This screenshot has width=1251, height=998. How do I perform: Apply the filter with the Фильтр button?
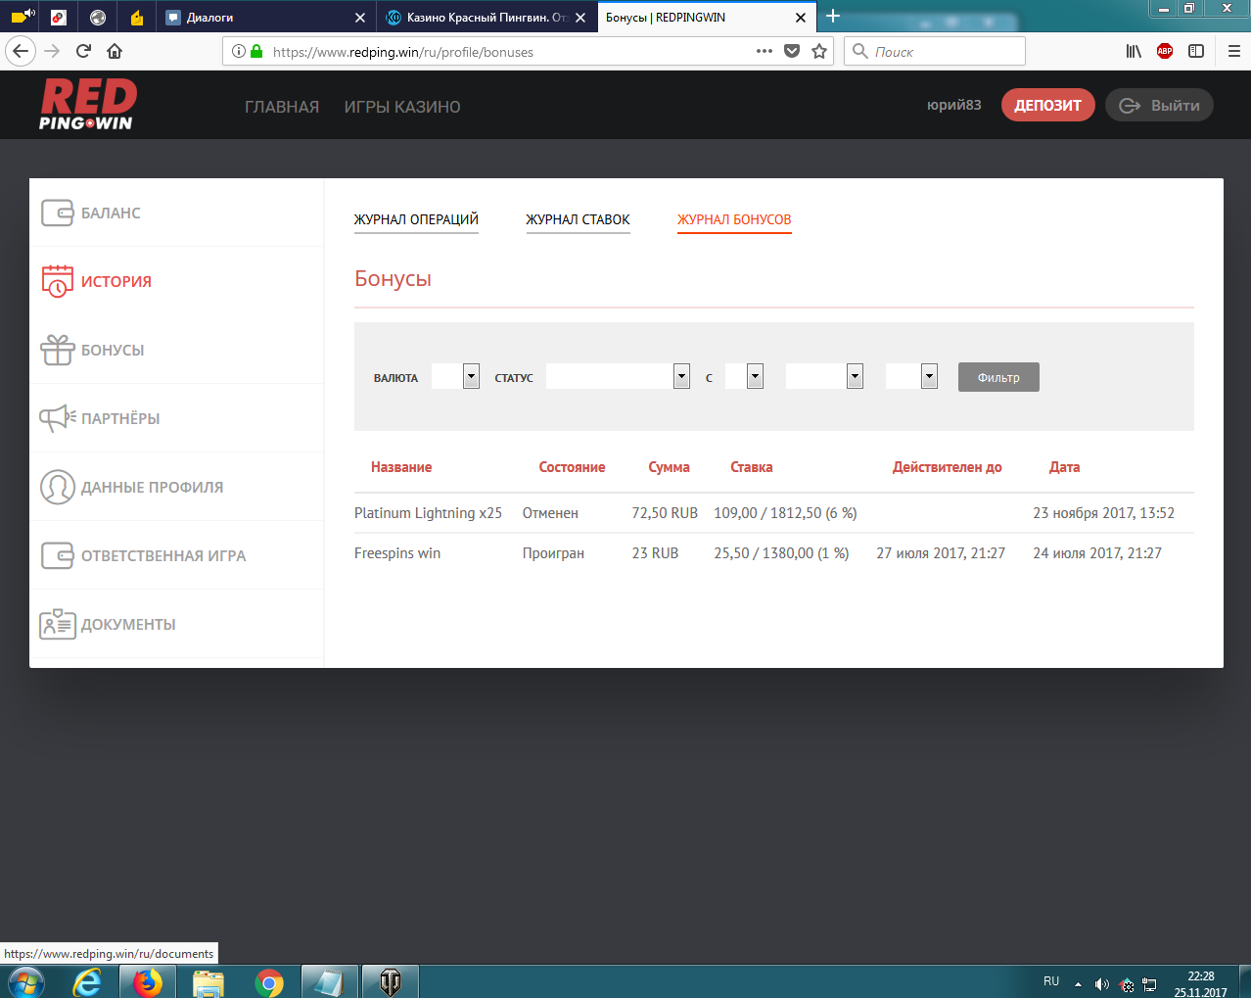(x=998, y=377)
